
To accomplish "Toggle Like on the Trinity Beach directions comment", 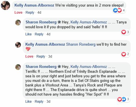I will (28, 102).
